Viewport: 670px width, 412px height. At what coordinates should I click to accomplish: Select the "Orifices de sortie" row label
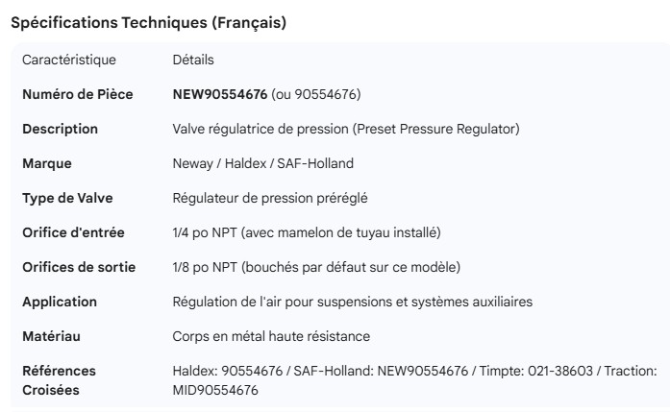click(x=79, y=267)
